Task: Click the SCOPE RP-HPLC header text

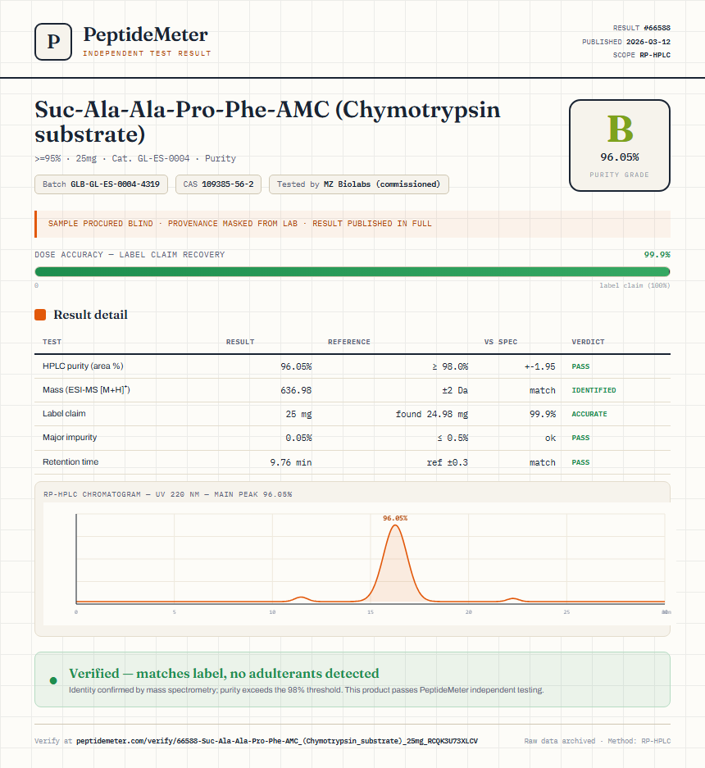Action: 641,55
